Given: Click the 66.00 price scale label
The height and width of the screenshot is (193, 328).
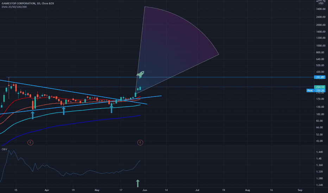Looking at the screenshot, I should [320, 127].
